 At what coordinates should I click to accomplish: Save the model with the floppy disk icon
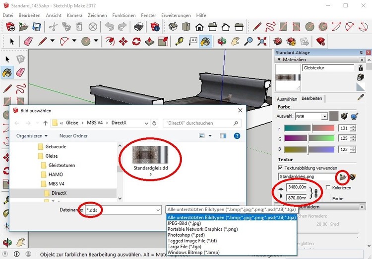(x=37, y=27)
